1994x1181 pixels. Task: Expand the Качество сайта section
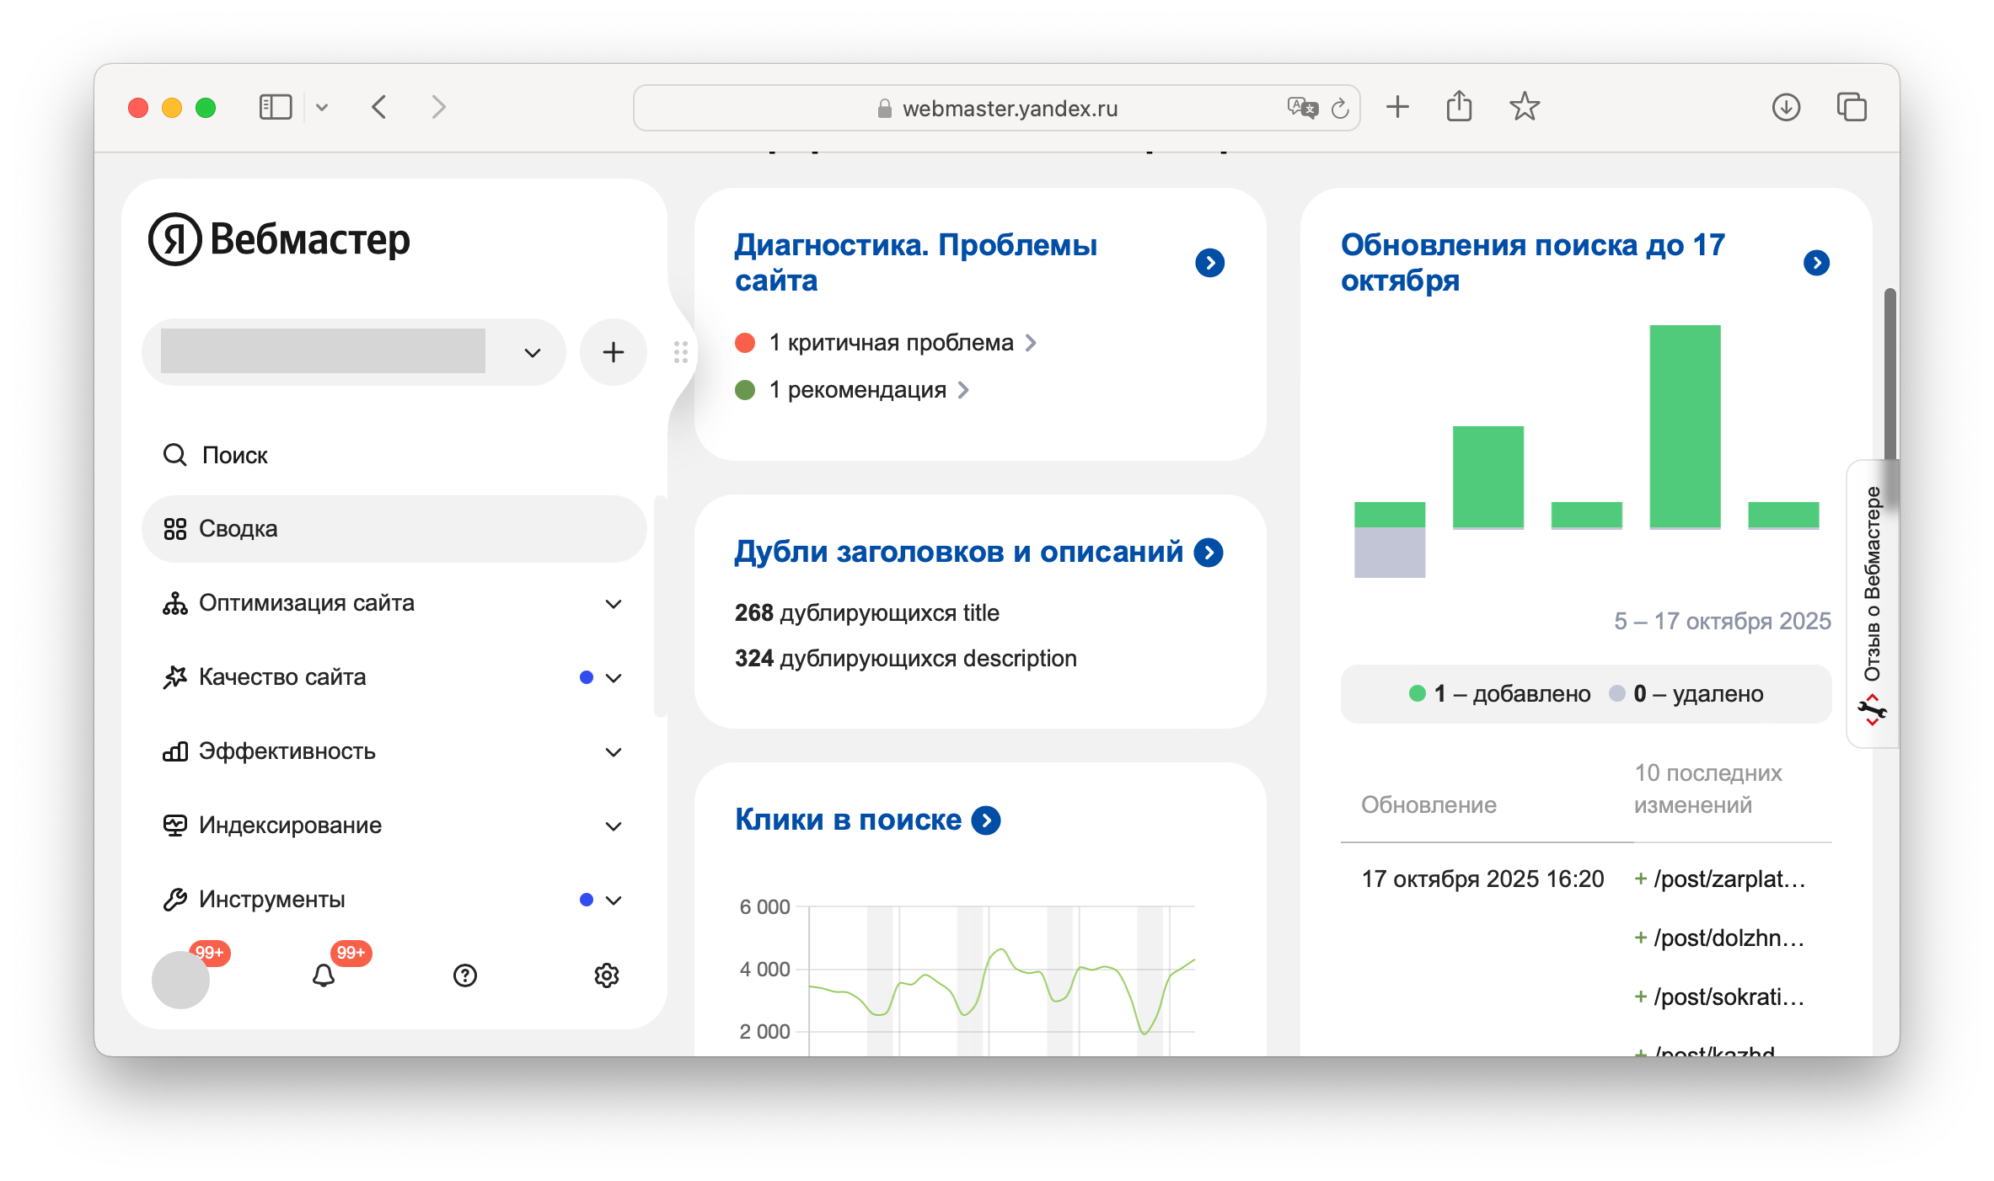pos(614,678)
